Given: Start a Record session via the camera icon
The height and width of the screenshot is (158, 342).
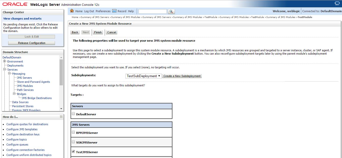Looking at the screenshot, I should (x=115, y=11).
